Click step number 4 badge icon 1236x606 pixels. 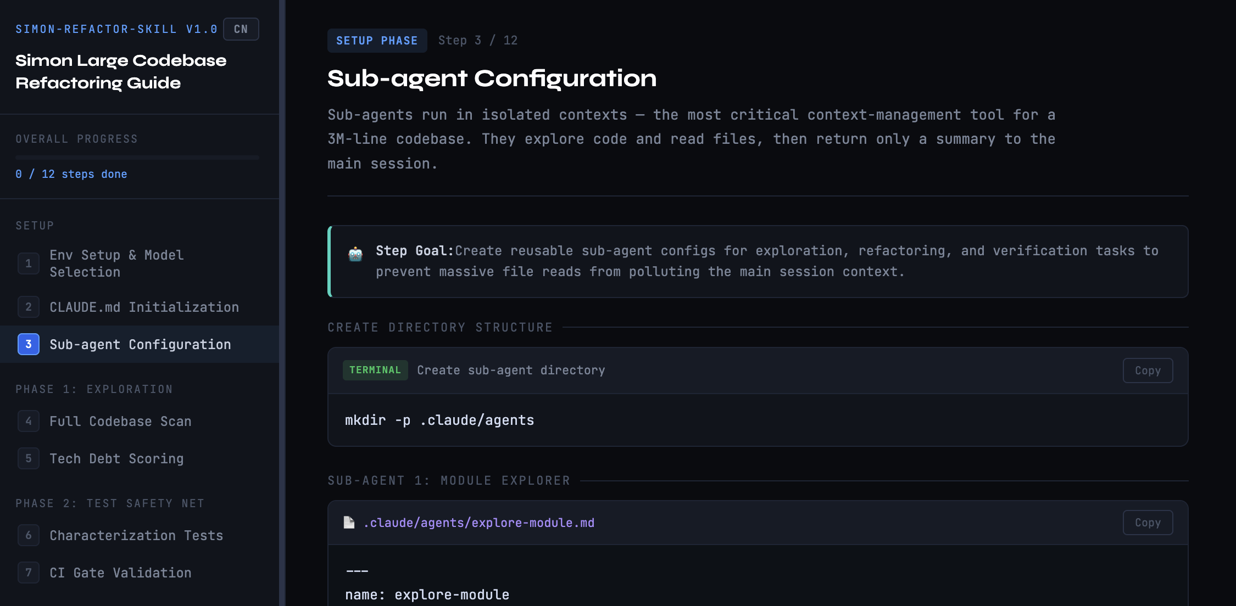click(x=29, y=421)
